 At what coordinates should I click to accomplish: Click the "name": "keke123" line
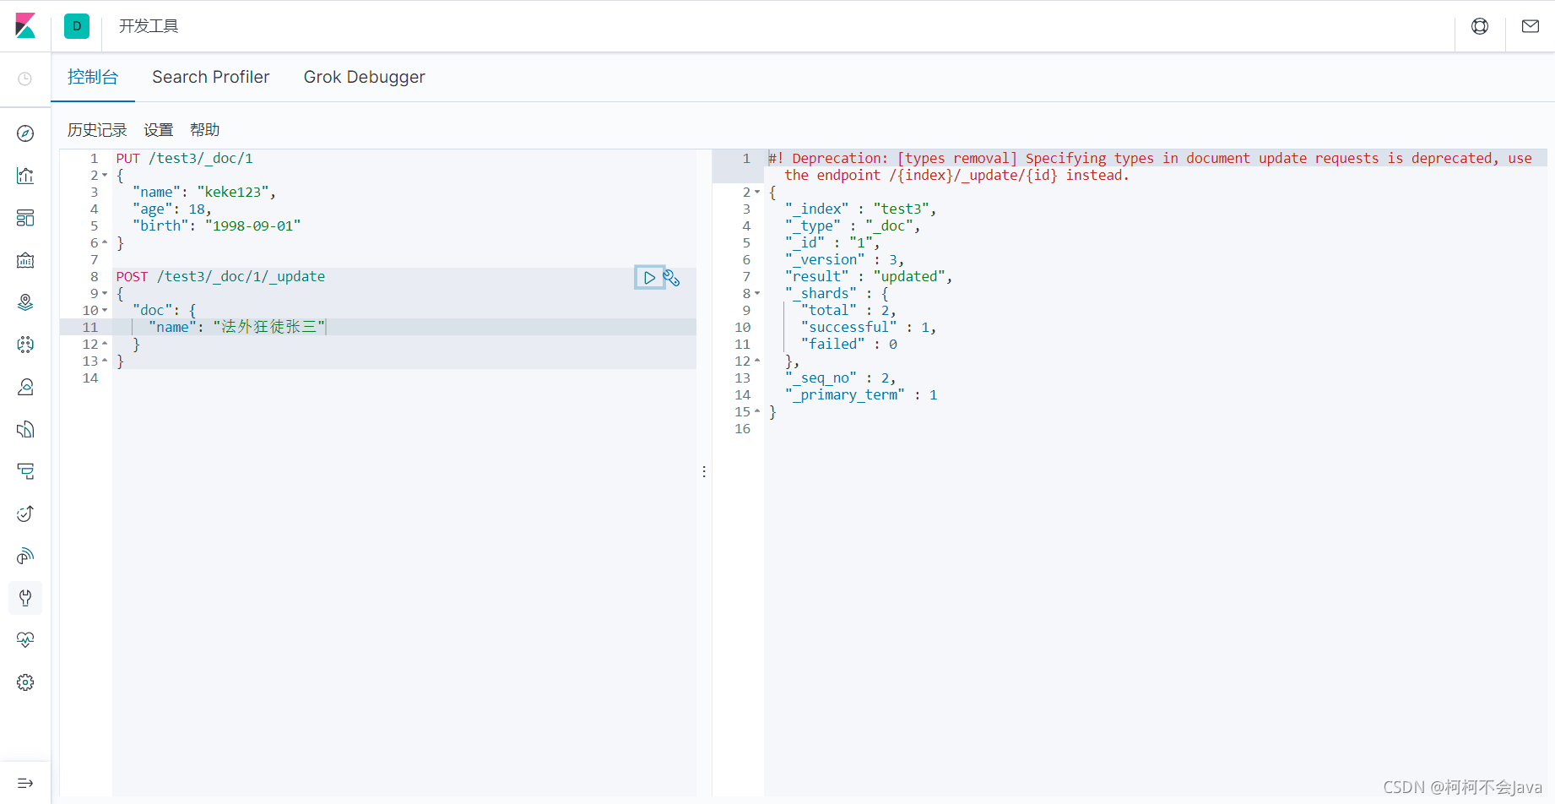click(204, 192)
